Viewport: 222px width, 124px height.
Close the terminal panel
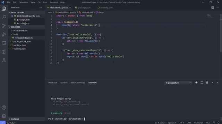[x=218, y=83]
